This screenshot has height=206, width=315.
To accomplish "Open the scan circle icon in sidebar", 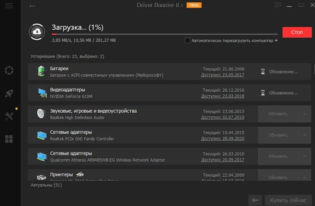I will (x=9, y=70).
